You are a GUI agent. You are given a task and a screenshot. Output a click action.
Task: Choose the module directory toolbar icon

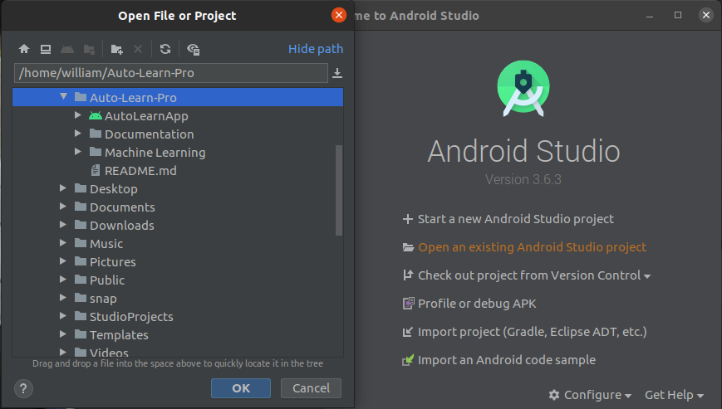pyautogui.click(x=89, y=49)
